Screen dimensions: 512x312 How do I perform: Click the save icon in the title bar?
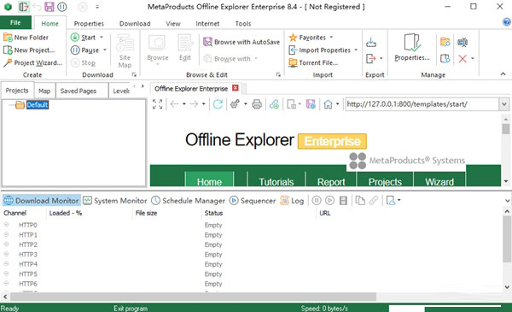[49, 7]
